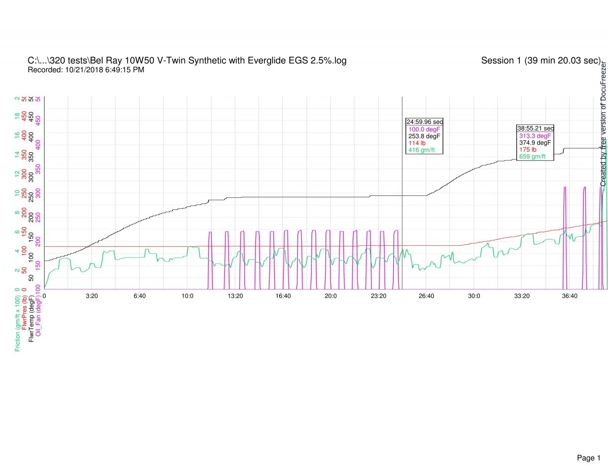608x469 pixels.
Task: Click the 36:40 time axis tick
Action: pos(569,296)
